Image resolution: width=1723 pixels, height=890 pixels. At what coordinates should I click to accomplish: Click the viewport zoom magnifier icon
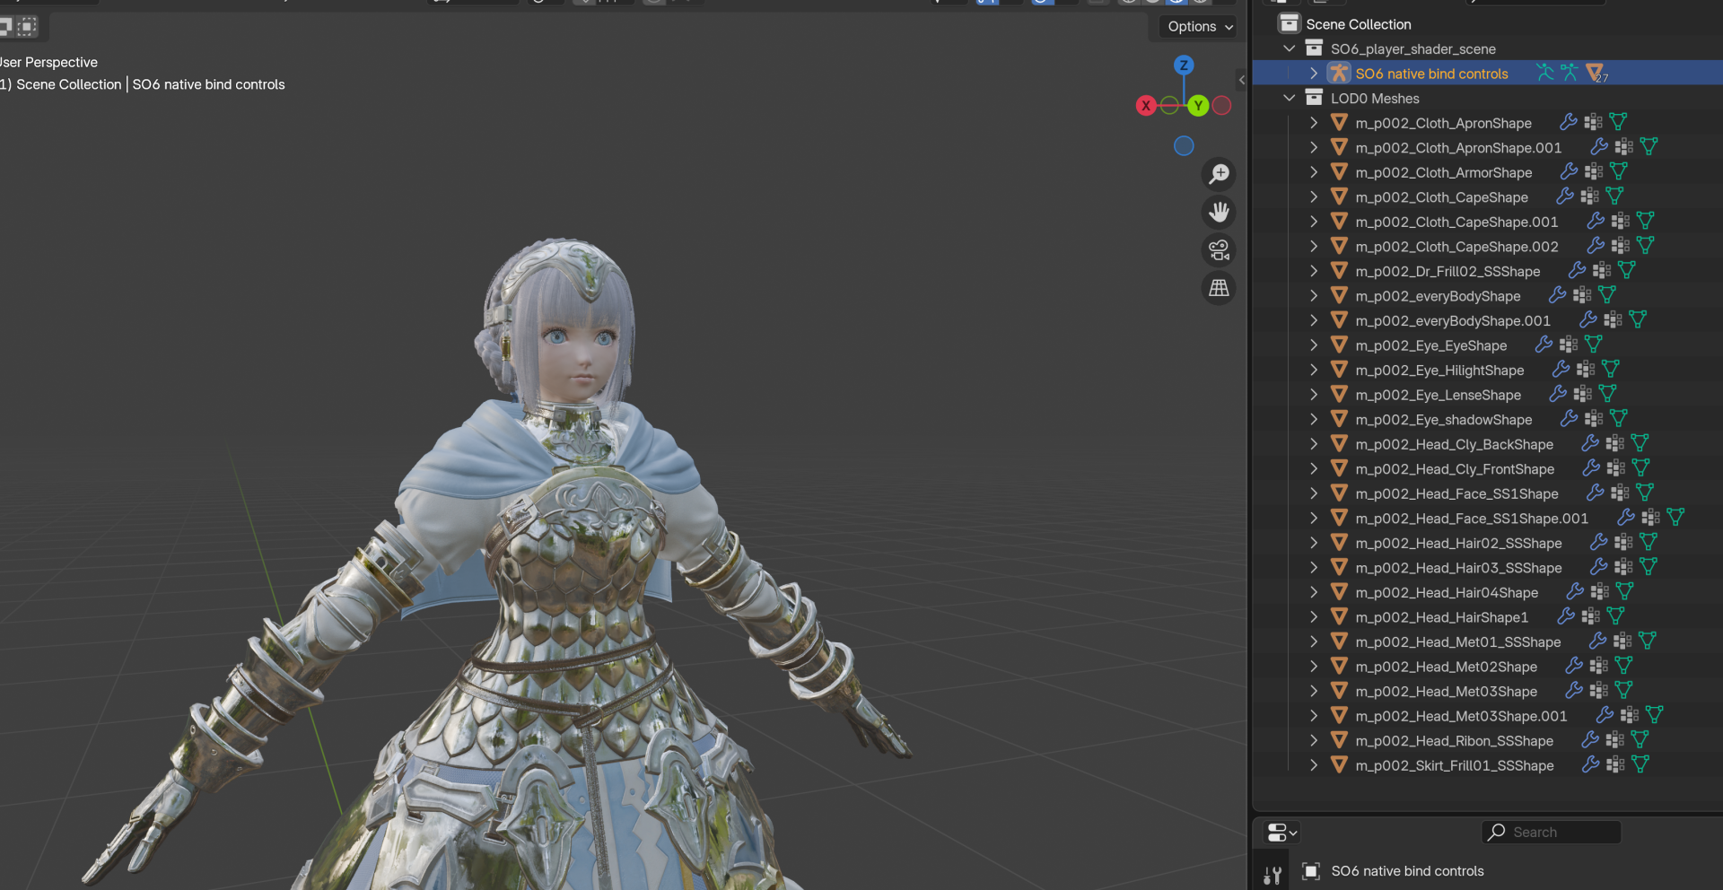(1219, 174)
